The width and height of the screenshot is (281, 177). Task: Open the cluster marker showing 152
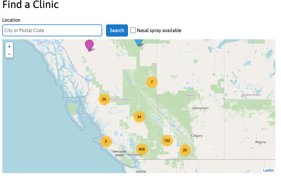[x=167, y=140]
